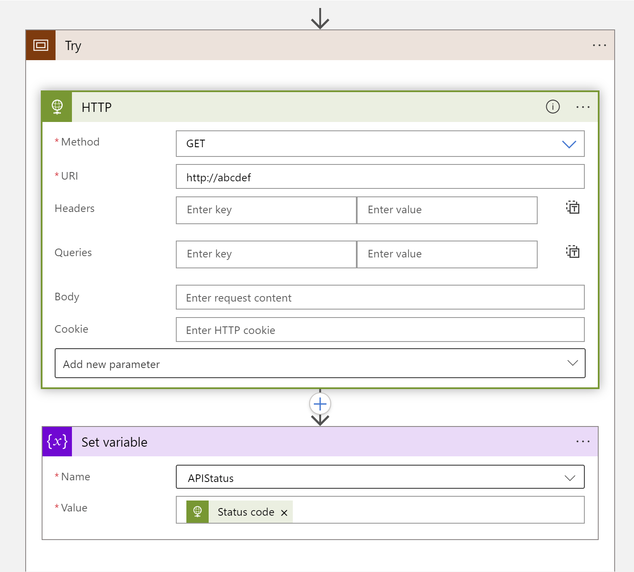Click the Headers Enter key field
The image size is (634, 572).
pyautogui.click(x=265, y=210)
